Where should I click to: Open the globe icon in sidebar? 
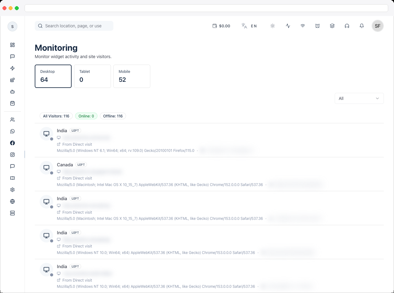tap(12, 201)
